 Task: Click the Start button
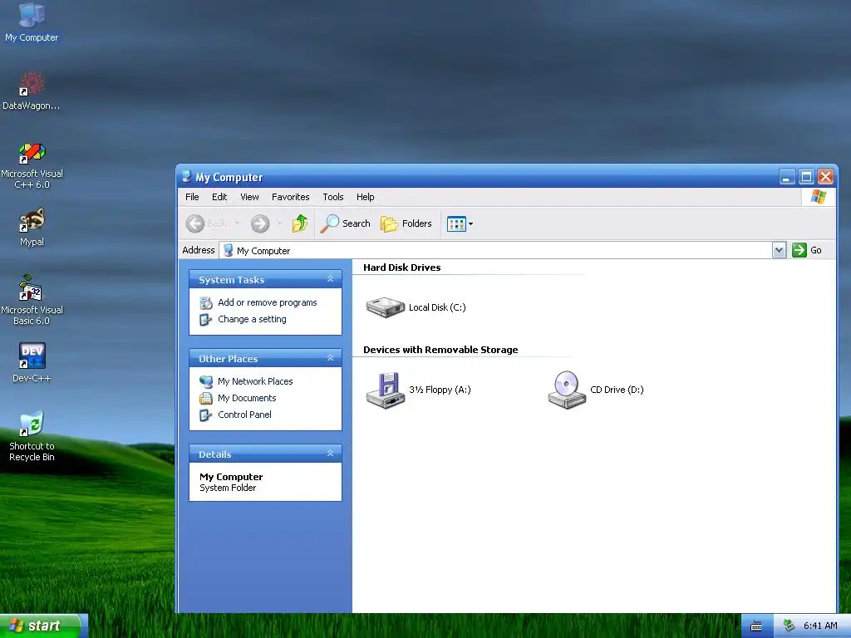click(43, 626)
